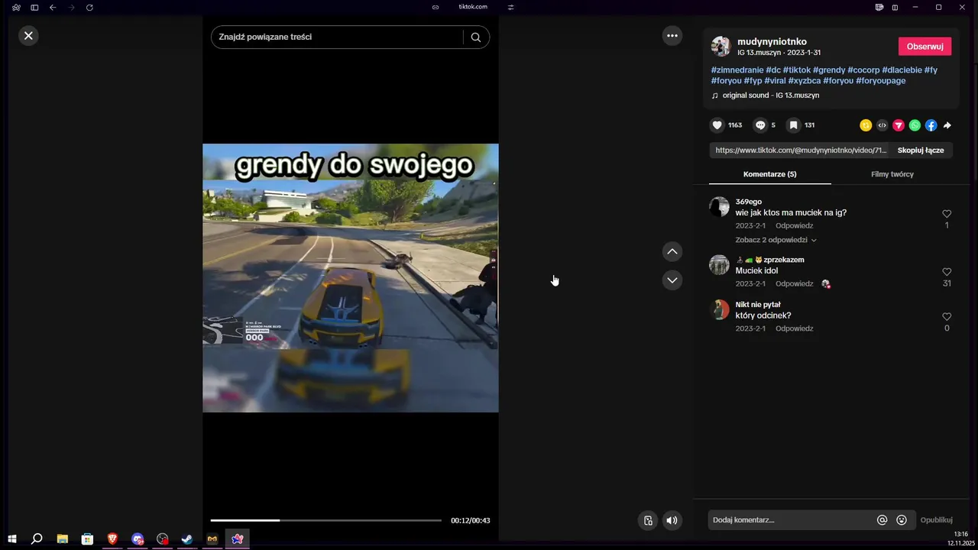
Task: Get embed code via the </> icon
Action: [x=882, y=125]
